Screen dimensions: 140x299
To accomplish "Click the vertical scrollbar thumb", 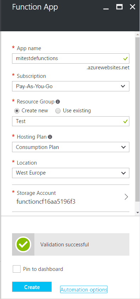I will coord(138,119).
